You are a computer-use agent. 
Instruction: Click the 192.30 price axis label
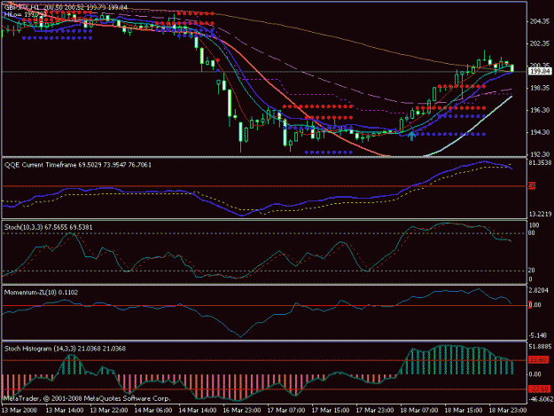click(x=540, y=154)
